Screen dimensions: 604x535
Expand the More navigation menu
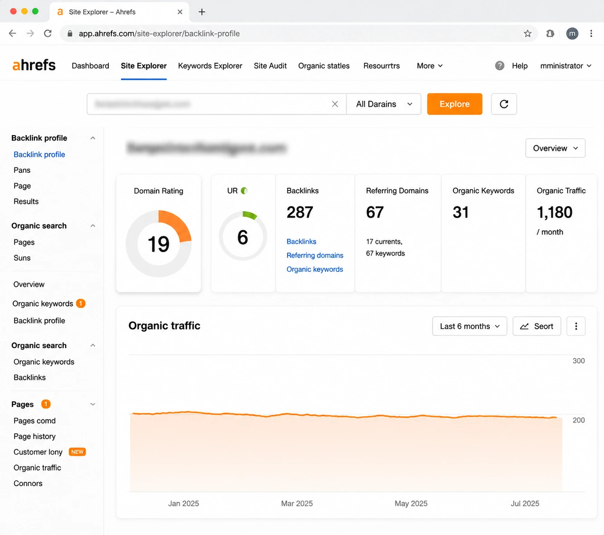[430, 66]
